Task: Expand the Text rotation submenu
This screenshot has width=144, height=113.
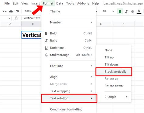Action: tap(69, 98)
